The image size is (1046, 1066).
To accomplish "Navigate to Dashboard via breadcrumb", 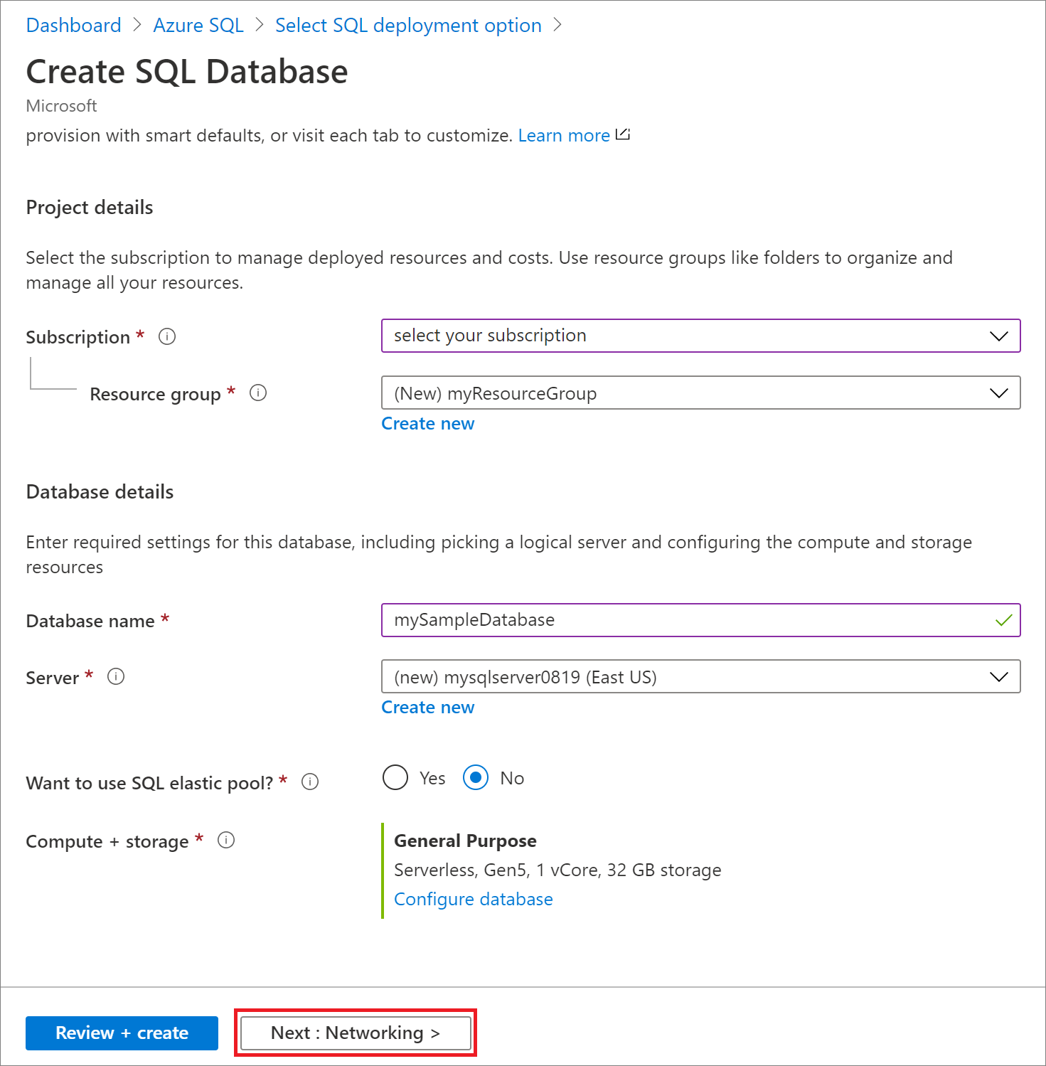I will click(x=73, y=25).
